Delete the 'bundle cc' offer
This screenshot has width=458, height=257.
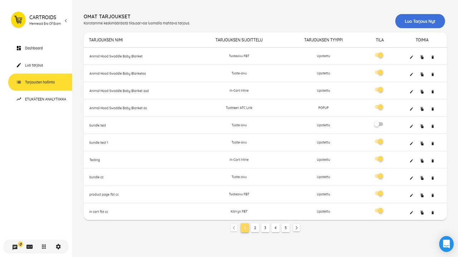click(x=432, y=178)
